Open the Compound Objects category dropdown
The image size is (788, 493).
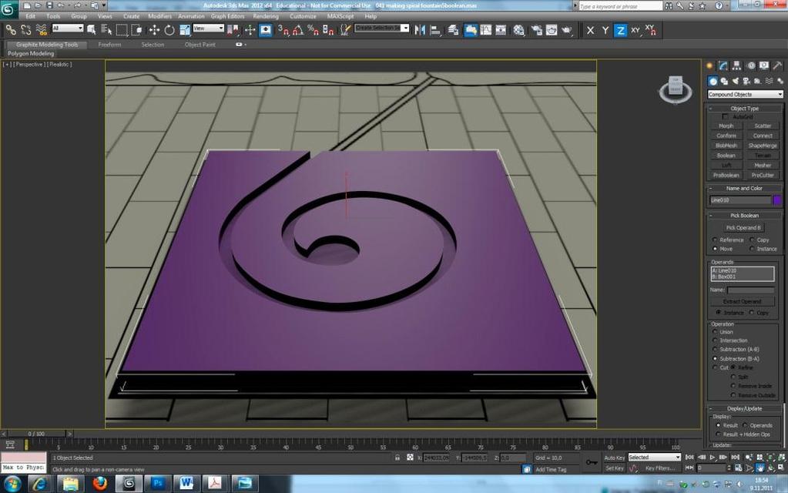746,95
